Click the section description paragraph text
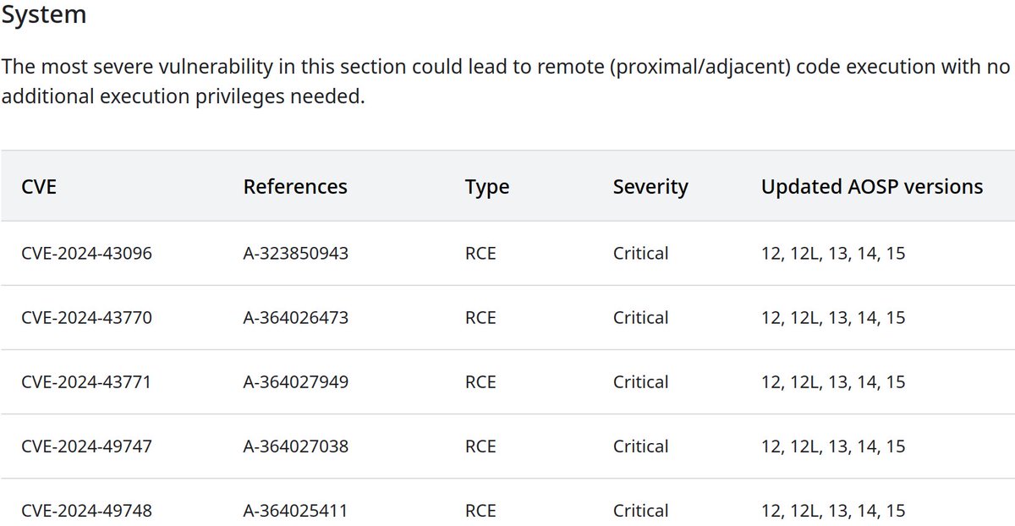This screenshot has width=1015, height=526. (506, 81)
